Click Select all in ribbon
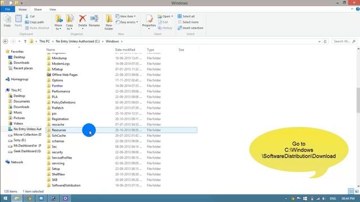 click(x=186, y=16)
